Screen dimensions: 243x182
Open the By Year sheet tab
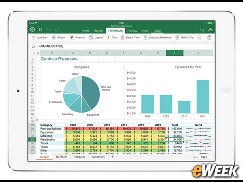click(44, 157)
